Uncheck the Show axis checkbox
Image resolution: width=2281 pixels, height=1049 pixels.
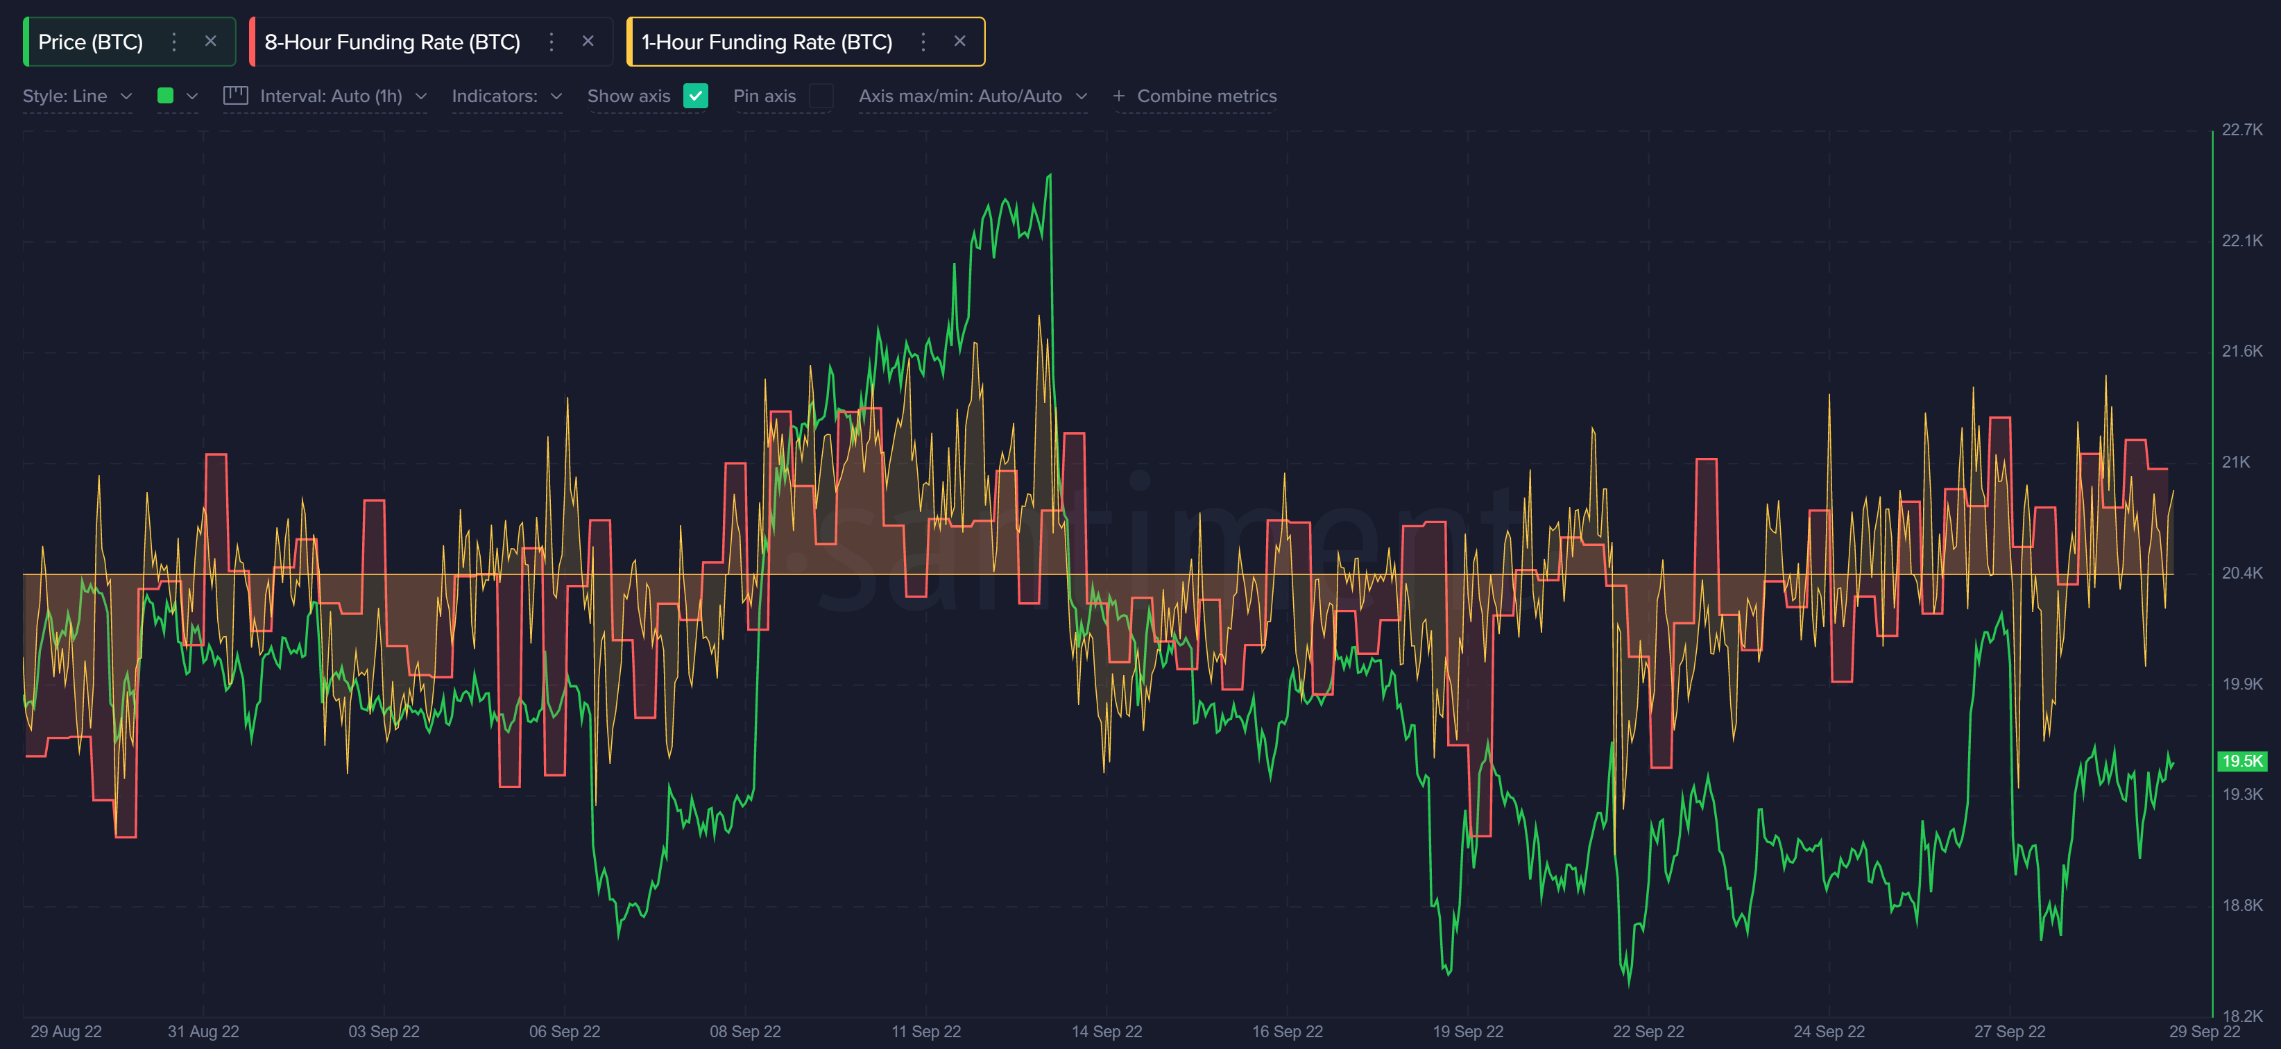pyautogui.click(x=695, y=96)
